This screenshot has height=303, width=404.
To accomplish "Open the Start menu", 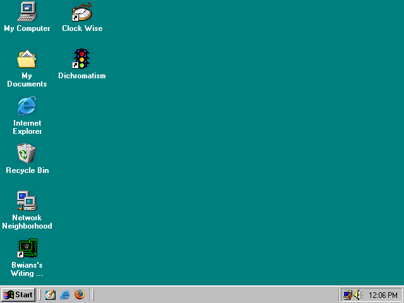I will click(18, 295).
